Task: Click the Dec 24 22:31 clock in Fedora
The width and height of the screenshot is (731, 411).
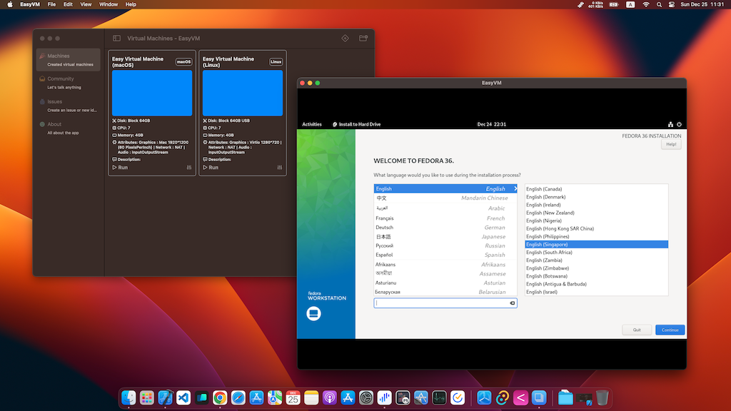Action: click(491, 124)
